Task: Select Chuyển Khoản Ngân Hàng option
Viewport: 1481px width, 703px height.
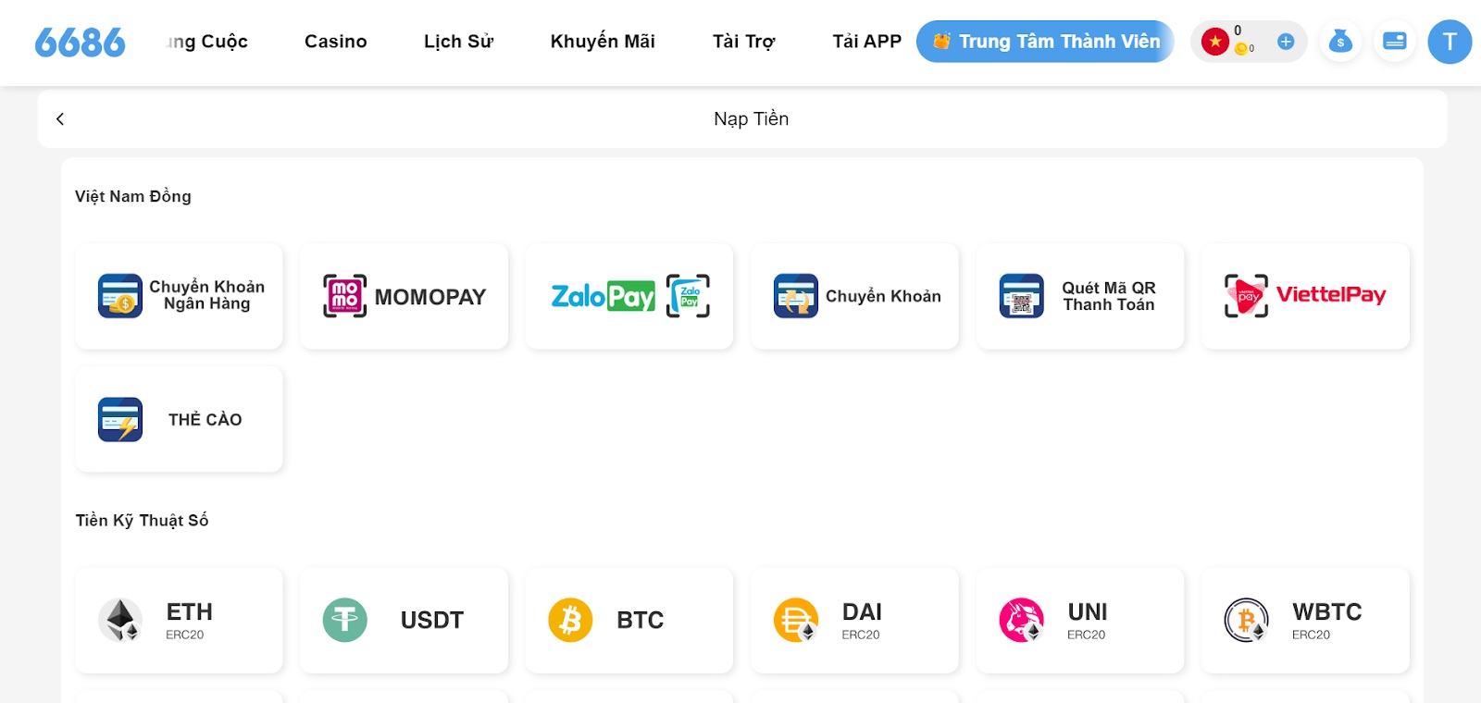Action: pos(179,296)
